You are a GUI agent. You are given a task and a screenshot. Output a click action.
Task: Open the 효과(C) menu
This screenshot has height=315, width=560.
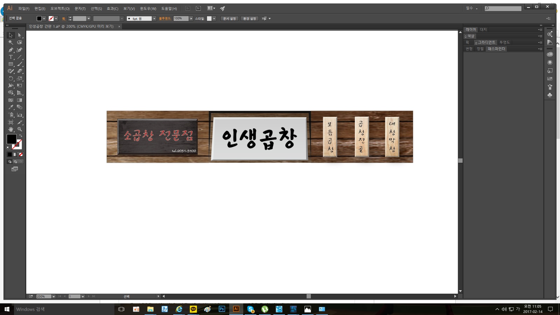point(112,8)
